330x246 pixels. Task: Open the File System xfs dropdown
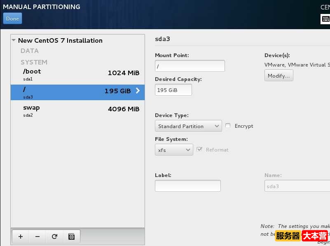pyautogui.click(x=174, y=150)
